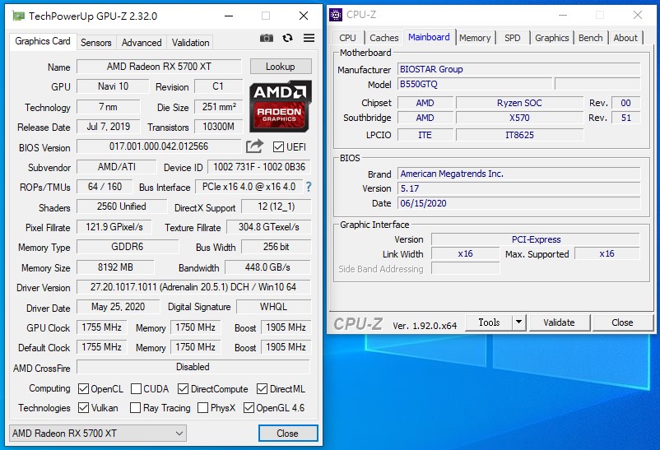Click the Device ID field
This screenshot has width=660, height=450.
click(259, 167)
